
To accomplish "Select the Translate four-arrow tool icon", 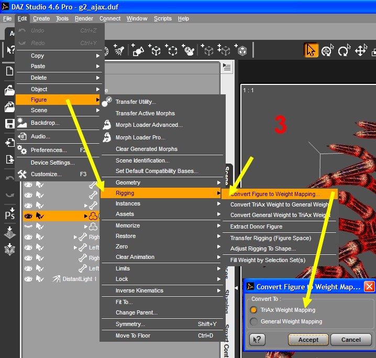I will click(361, 50).
